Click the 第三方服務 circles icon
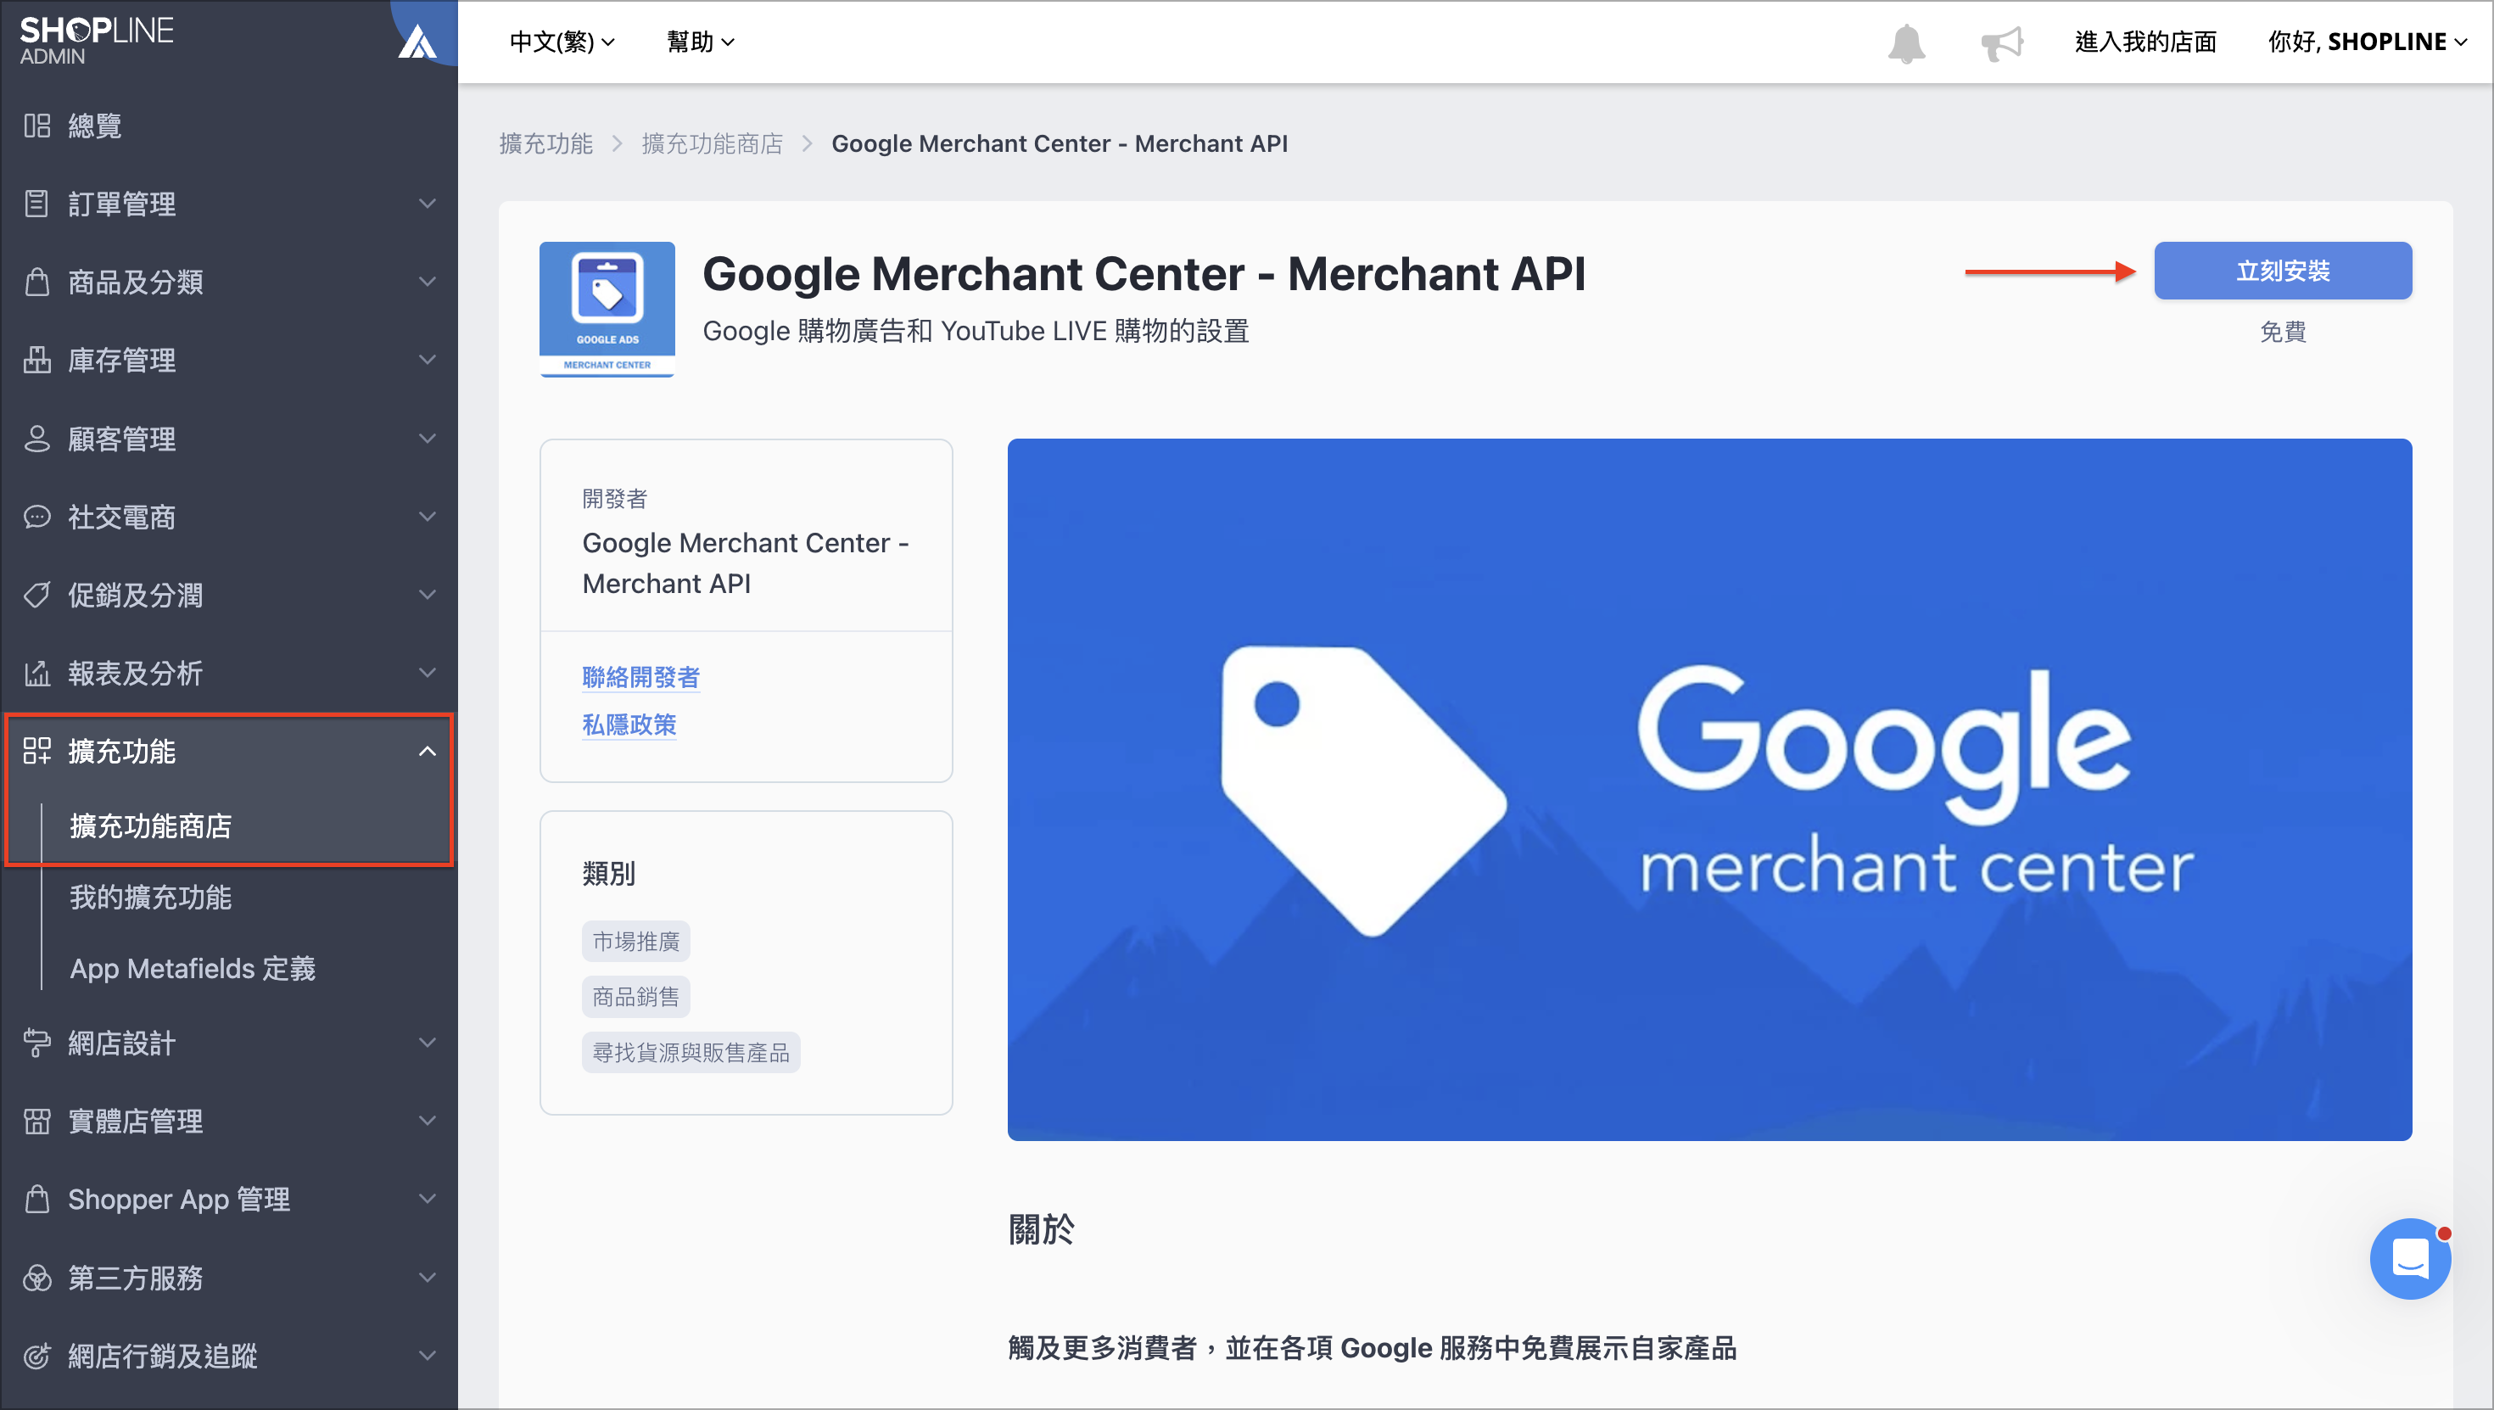The image size is (2494, 1410). coord(36,1279)
